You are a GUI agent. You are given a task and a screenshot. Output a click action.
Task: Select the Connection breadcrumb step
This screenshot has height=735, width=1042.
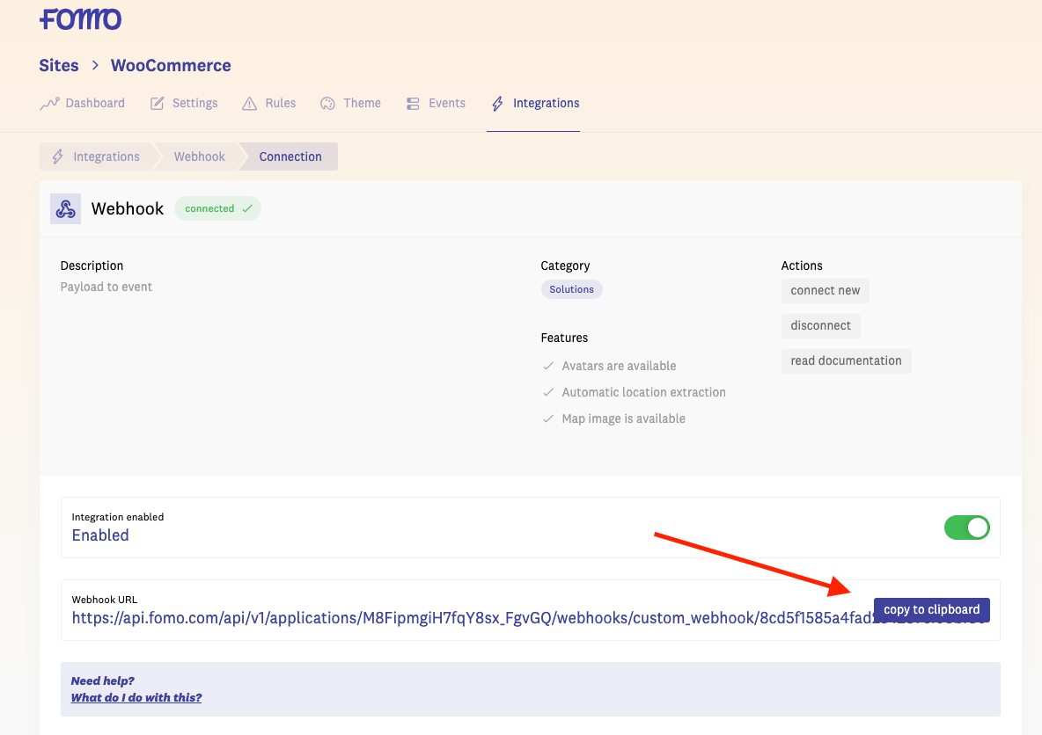(x=290, y=156)
